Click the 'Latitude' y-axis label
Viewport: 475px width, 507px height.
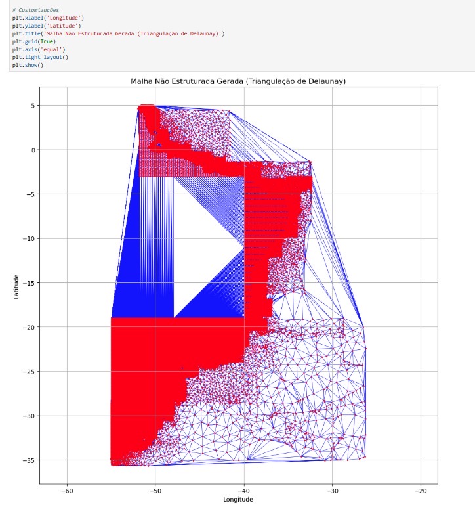[x=16, y=286]
